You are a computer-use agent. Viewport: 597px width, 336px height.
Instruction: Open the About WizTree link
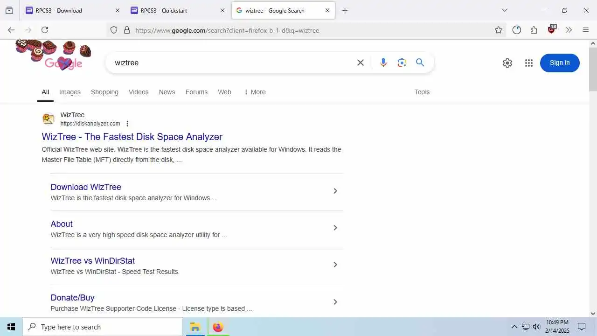coord(62,224)
